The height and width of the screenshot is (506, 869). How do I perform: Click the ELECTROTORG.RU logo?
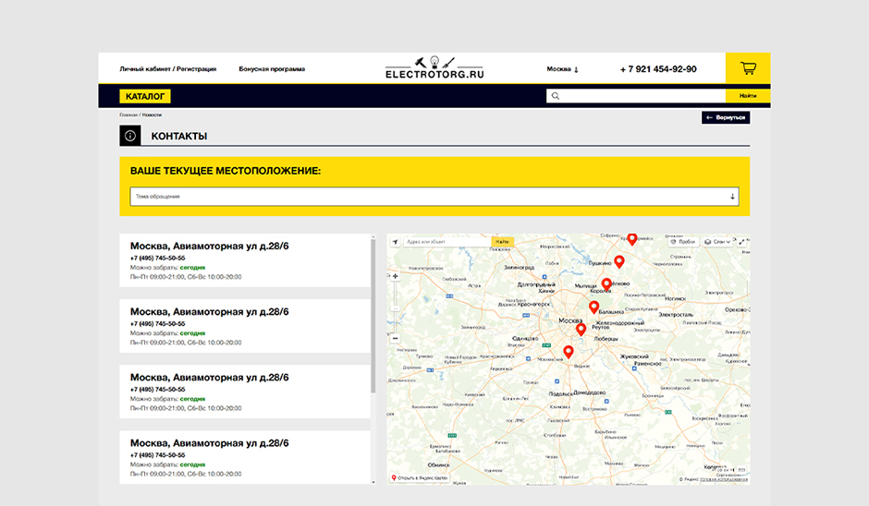434,68
